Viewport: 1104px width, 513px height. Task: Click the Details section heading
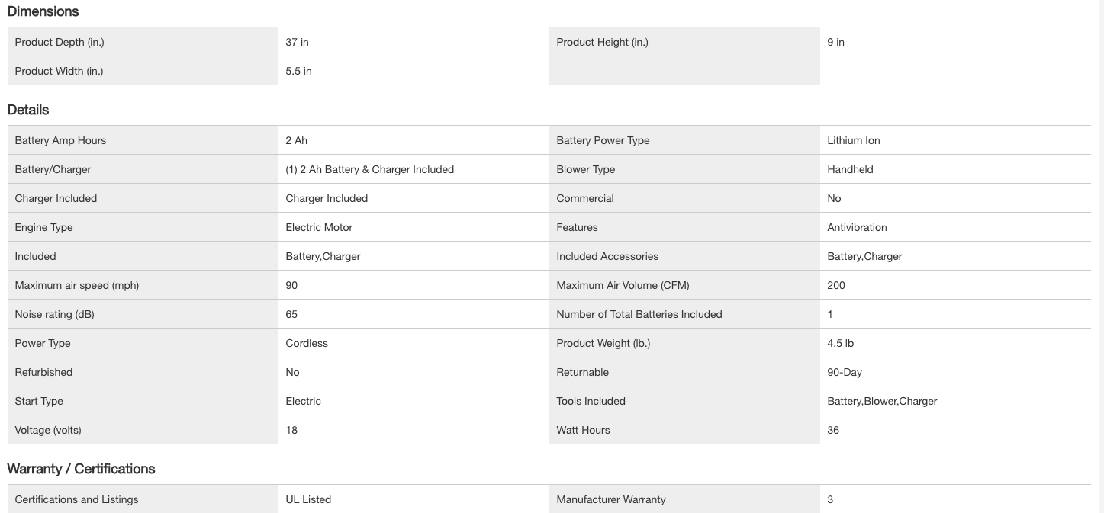[x=28, y=110]
